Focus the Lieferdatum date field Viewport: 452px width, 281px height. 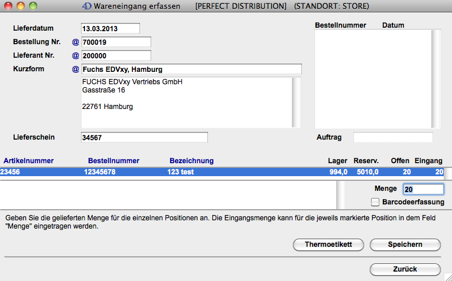[110, 29]
